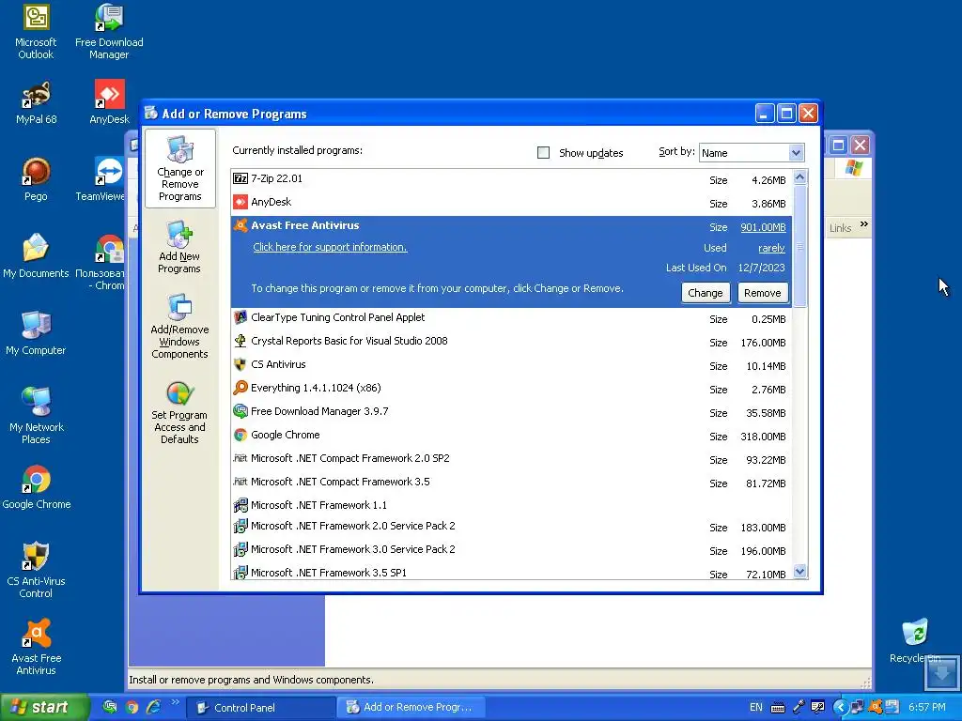Click the Google Chrome icon in programs list

click(240, 435)
